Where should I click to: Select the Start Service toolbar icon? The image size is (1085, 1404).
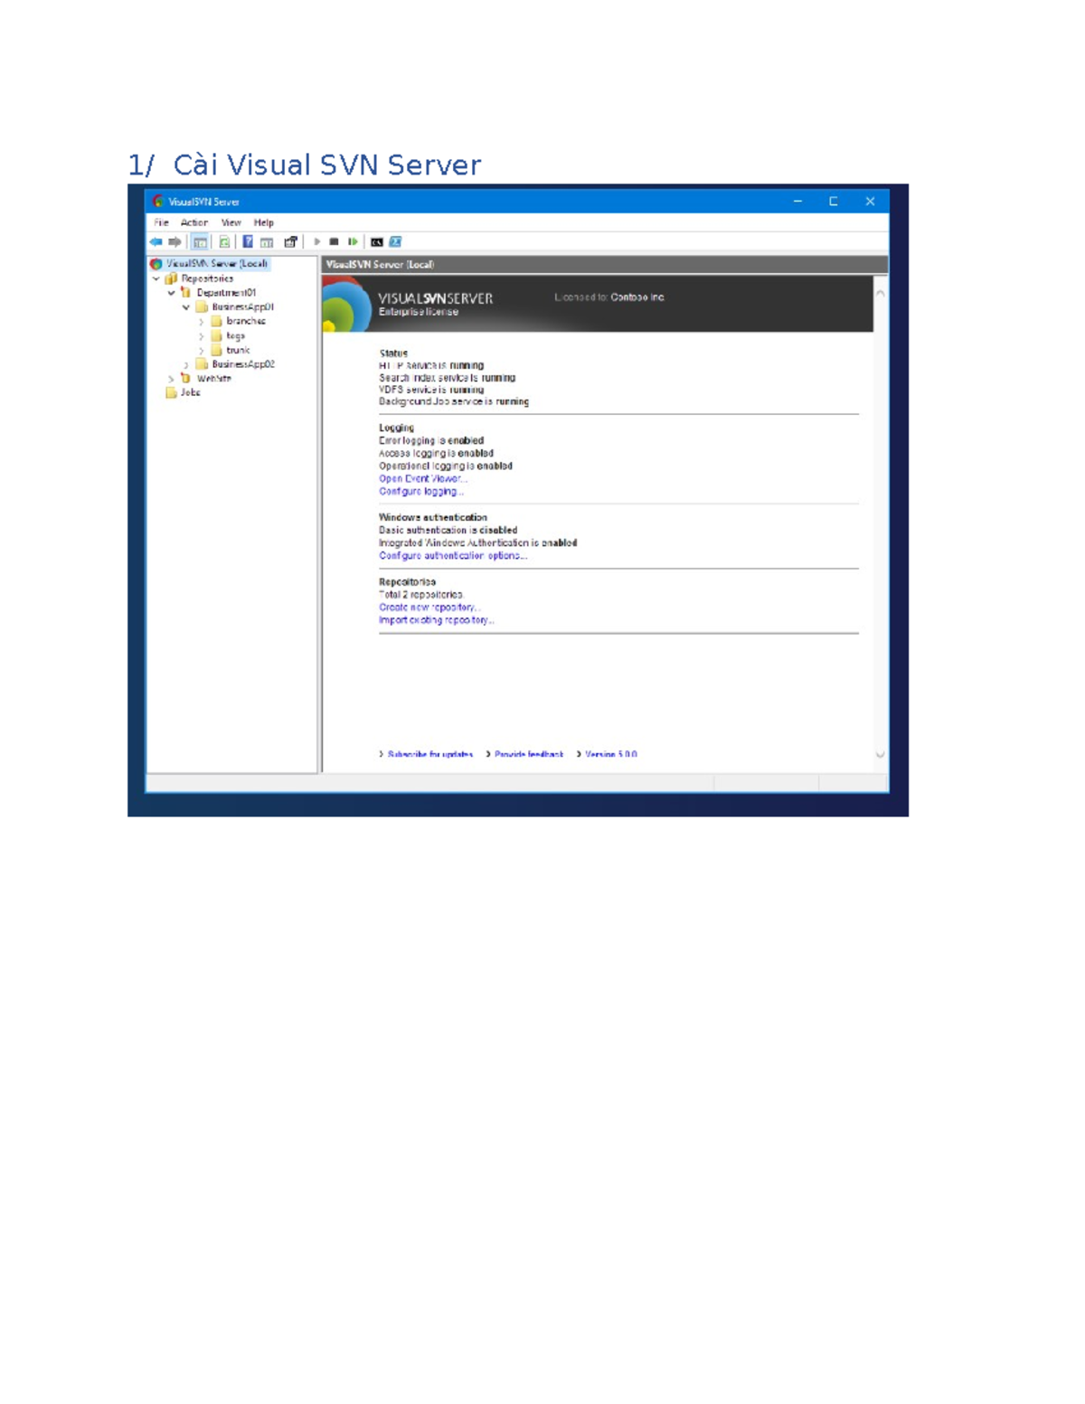click(x=317, y=241)
